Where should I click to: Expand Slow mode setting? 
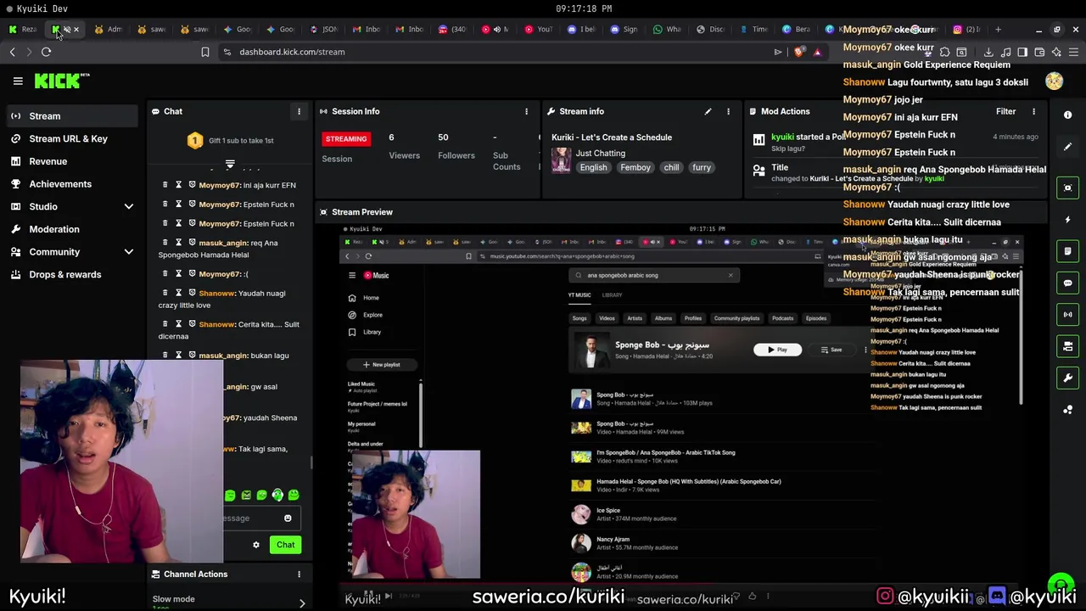(301, 603)
